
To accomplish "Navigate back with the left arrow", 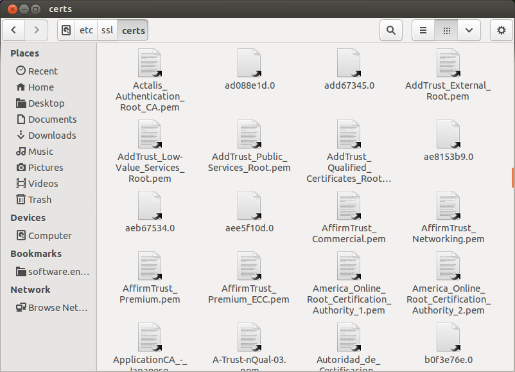I will click(x=13, y=30).
